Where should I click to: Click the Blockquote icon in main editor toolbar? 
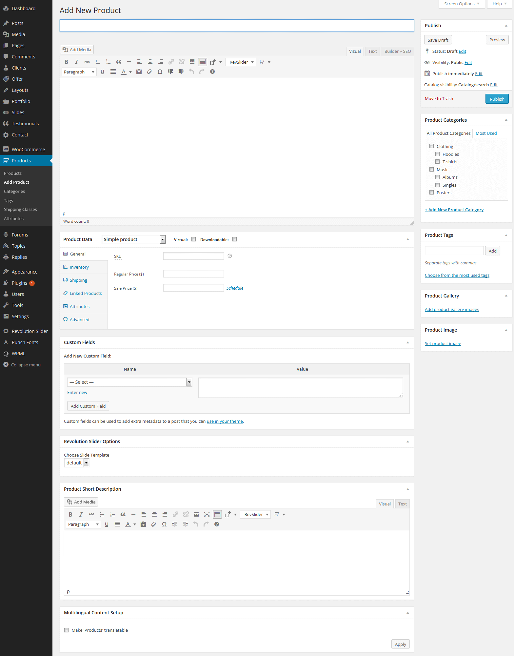click(119, 62)
